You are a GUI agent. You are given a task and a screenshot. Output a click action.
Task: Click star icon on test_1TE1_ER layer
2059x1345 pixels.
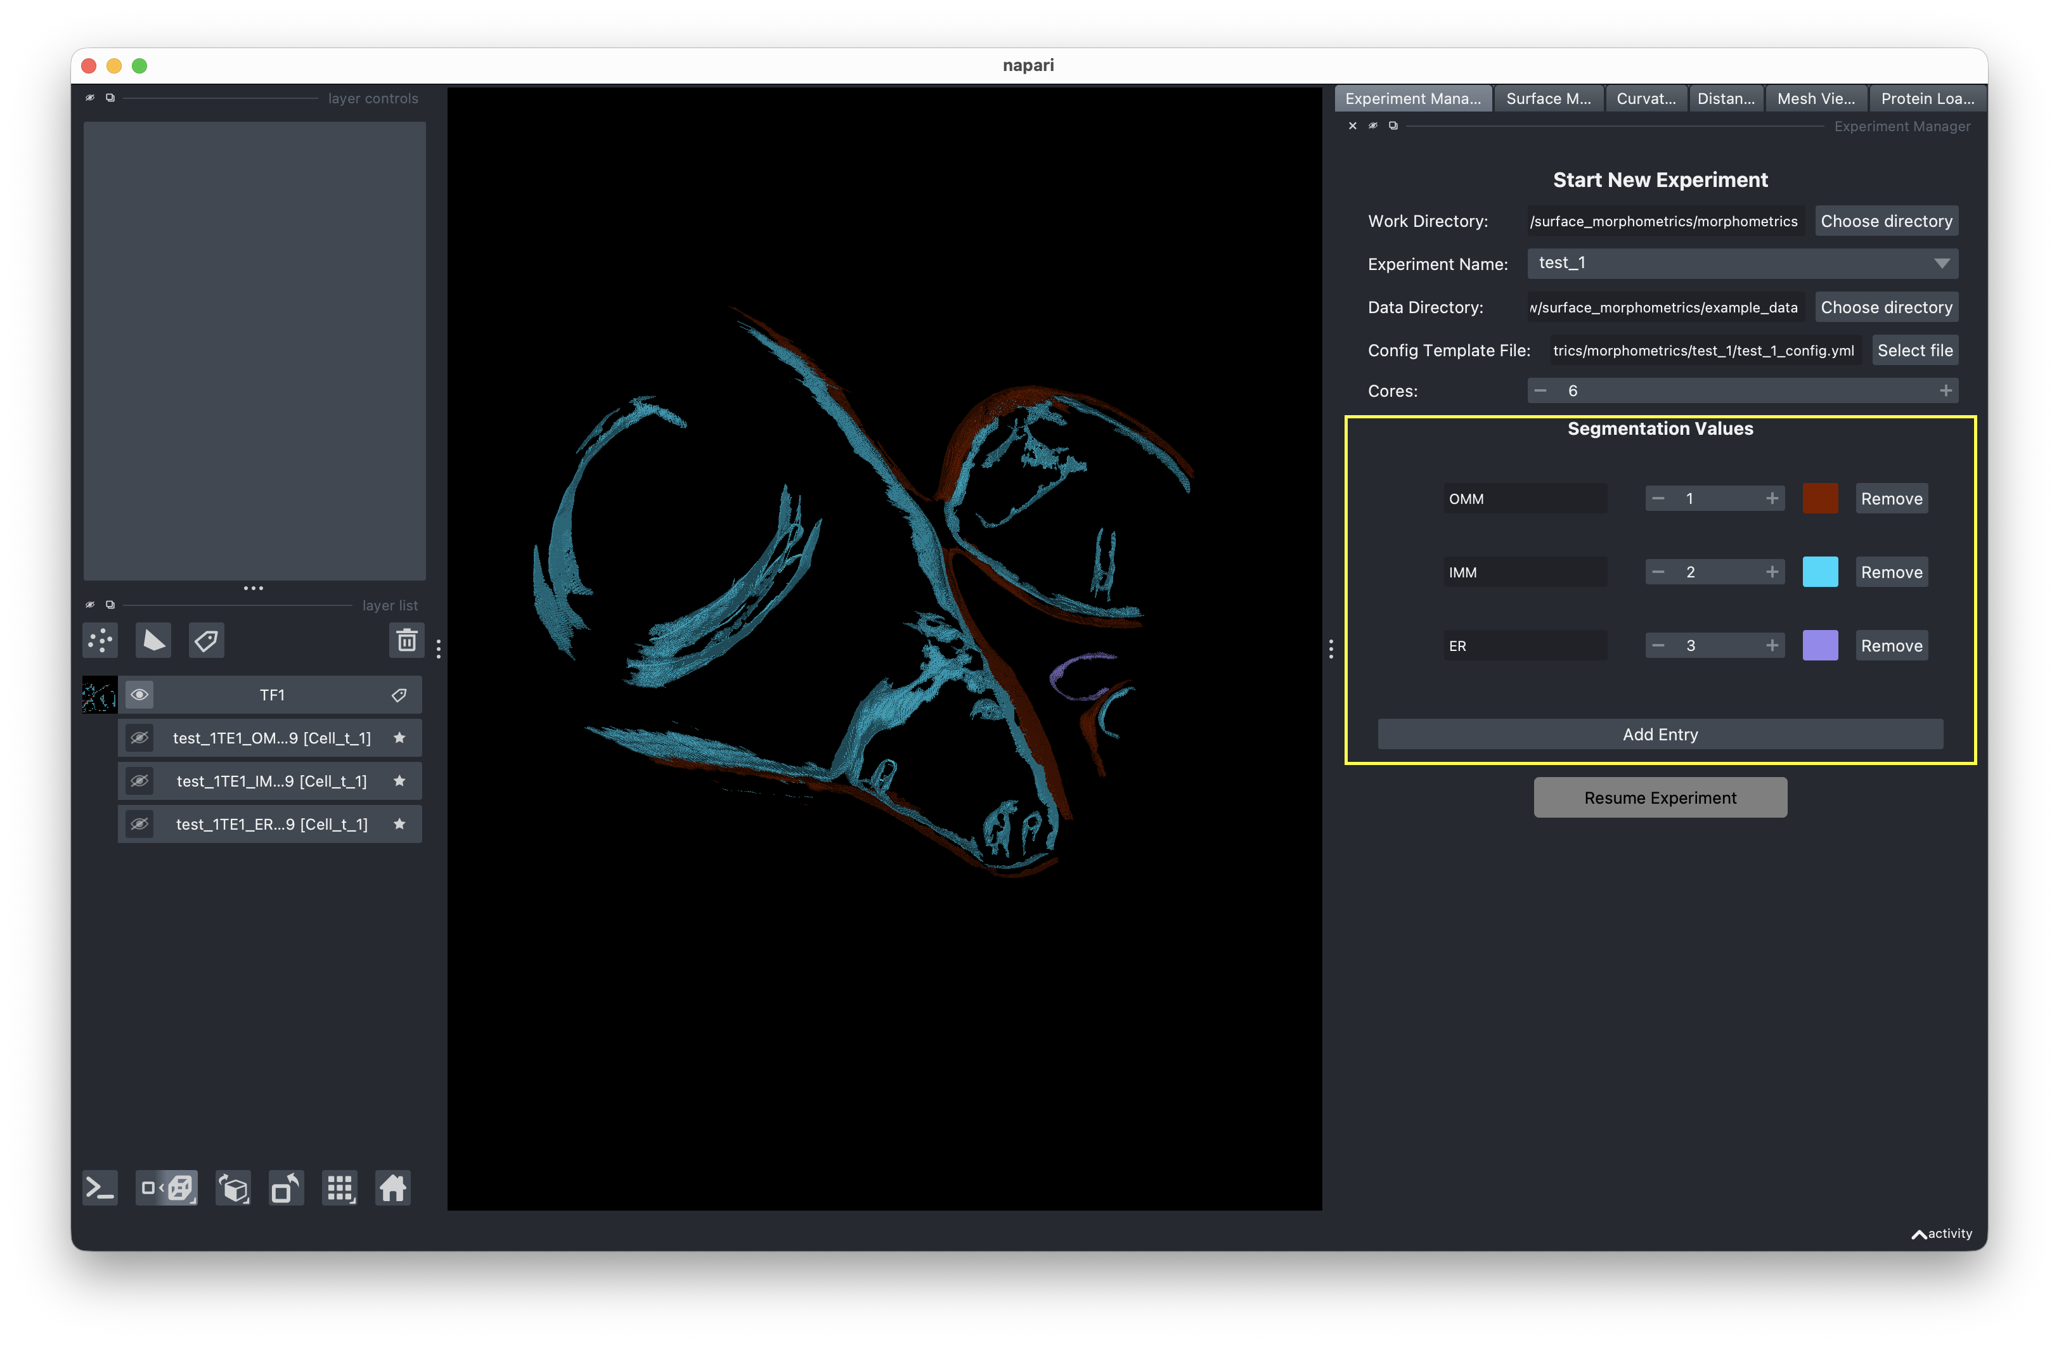pyautogui.click(x=399, y=824)
